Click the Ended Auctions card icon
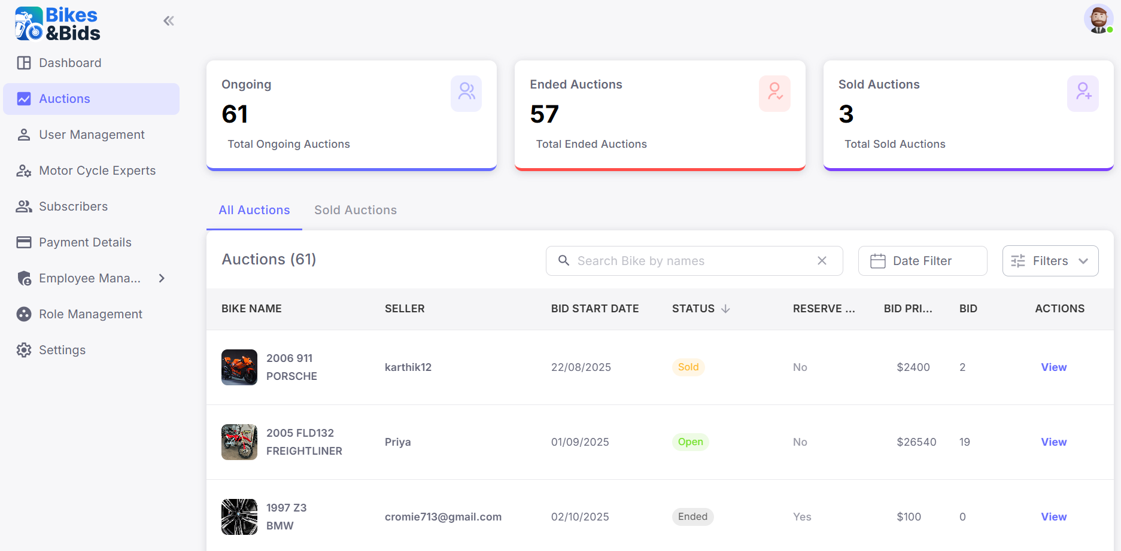 pyautogui.click(x=774, y=93)
